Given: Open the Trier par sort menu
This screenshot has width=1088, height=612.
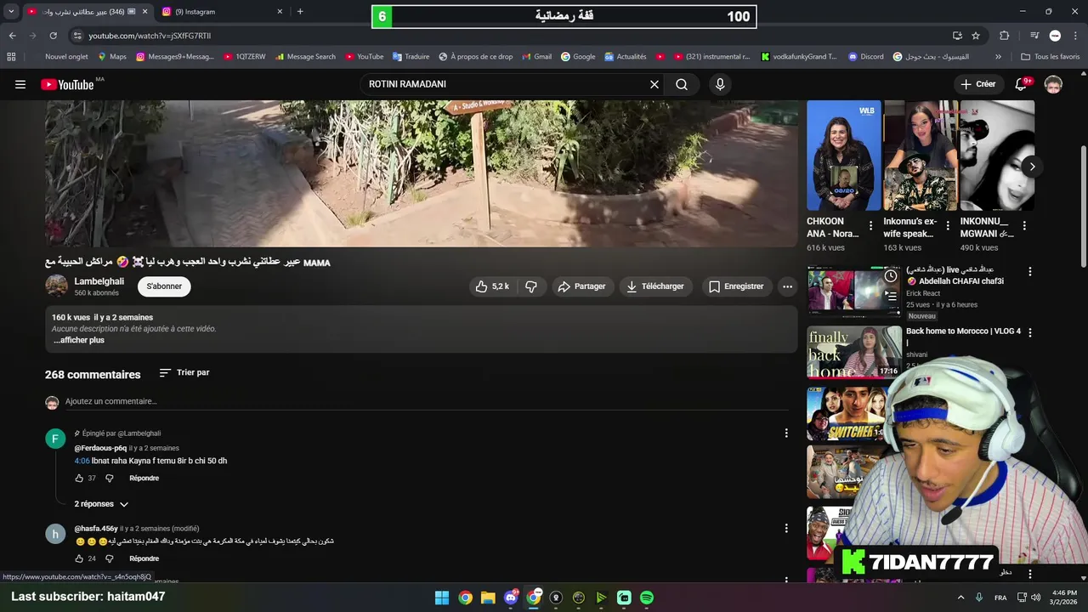Looking at the screenshot, I should pos(184,372).
